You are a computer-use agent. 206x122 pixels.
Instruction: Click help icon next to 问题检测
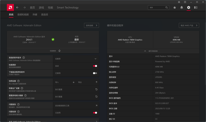pyautogui.click(x=18, y=112)
